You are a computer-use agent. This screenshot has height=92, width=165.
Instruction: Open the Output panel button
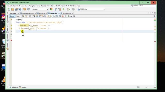tap(22, 87)
